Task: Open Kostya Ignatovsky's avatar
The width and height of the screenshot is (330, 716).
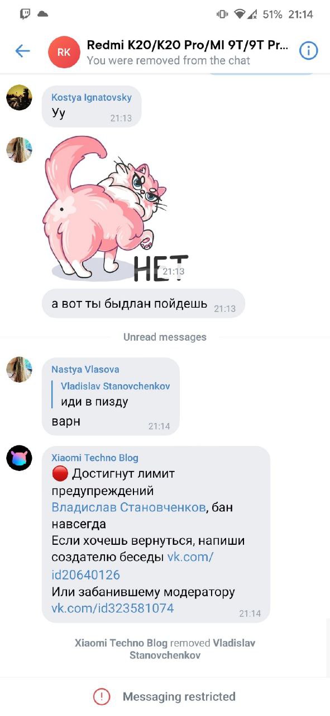Action: [19, 98]
